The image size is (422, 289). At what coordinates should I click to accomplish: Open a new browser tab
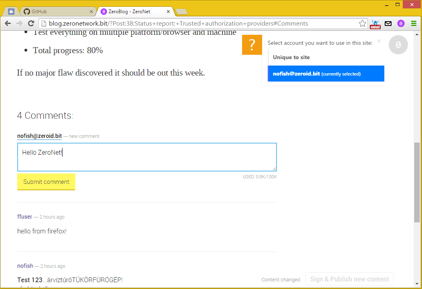tap(182, 12)
